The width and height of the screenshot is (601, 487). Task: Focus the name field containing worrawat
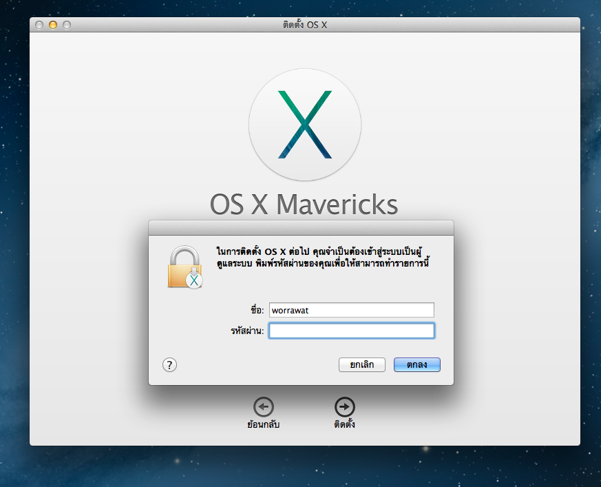coord(352,310)
